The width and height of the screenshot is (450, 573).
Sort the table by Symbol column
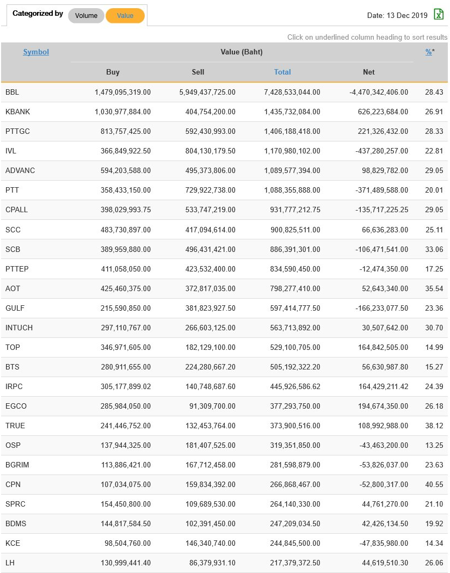36,52
